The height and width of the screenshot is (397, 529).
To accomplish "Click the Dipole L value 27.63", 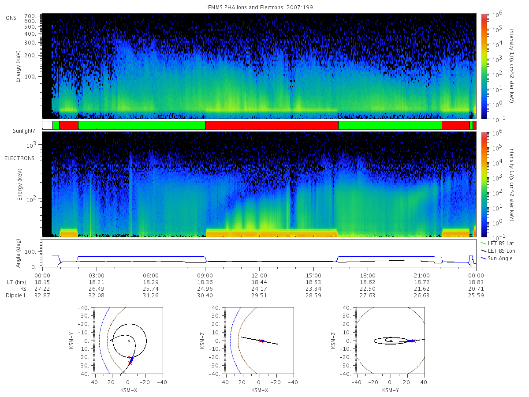I will click(368, 295).
